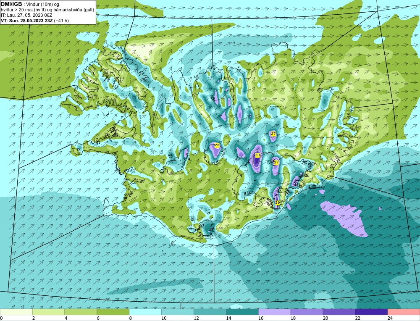Click the 18–20 m/s purple legend swatch
420x321 pixels.
307,312
